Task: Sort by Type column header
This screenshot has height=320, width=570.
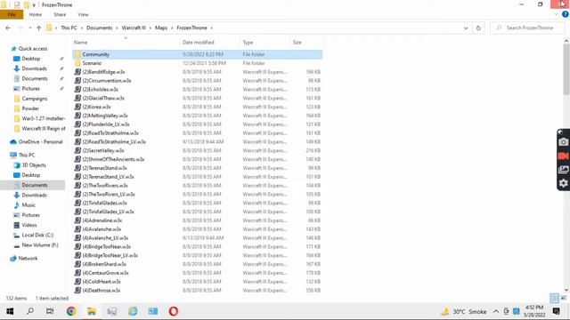Action: click(265, 43)
